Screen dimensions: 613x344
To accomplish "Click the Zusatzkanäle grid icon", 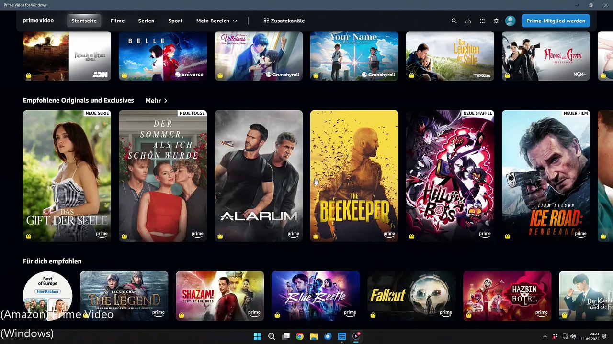I will coord(266,21).
